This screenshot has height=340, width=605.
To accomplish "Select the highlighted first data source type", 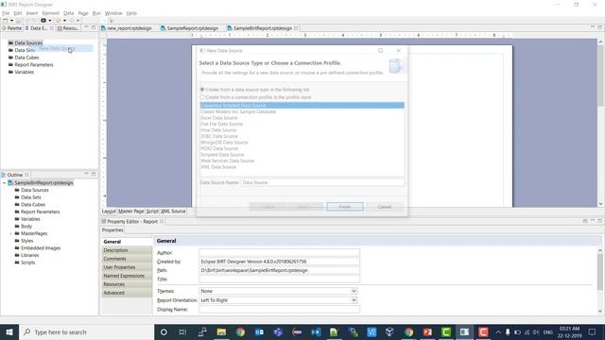I will (302, 105).
